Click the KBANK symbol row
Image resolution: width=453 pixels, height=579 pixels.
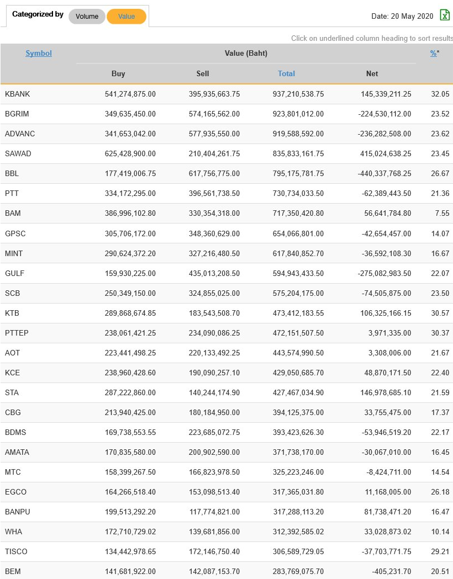[x=18, y=94]
